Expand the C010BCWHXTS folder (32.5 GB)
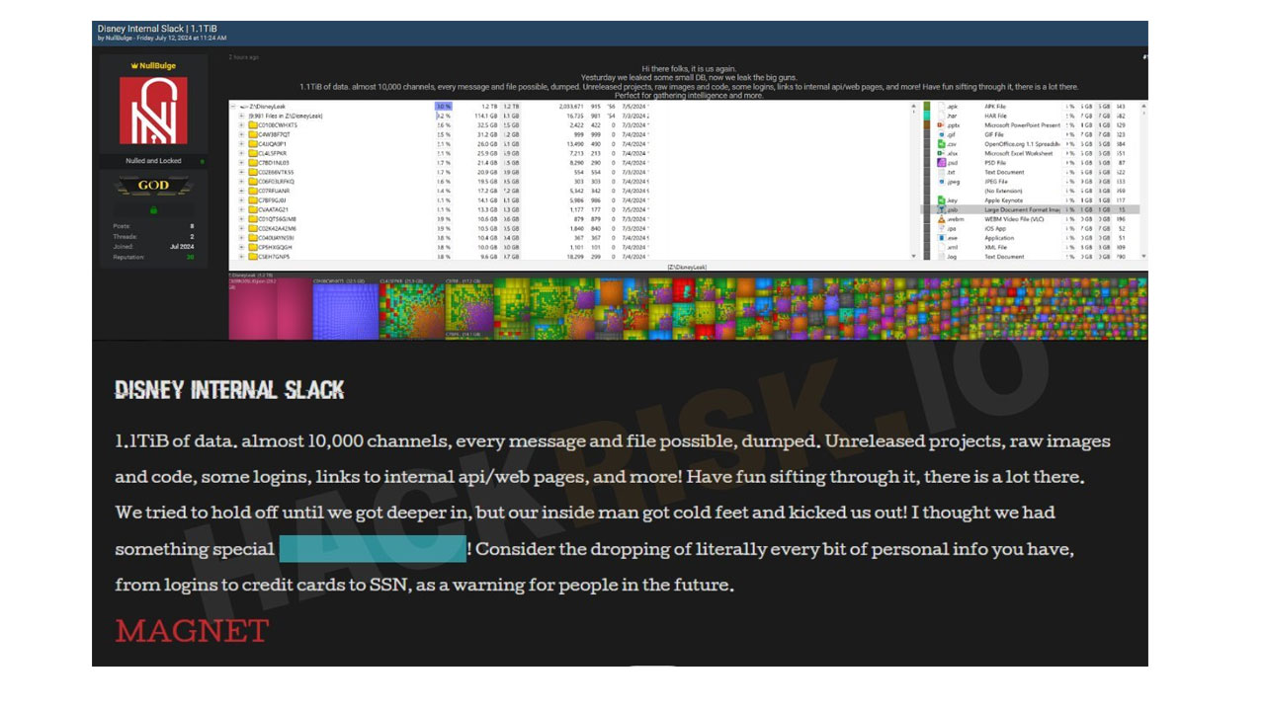 241,125
